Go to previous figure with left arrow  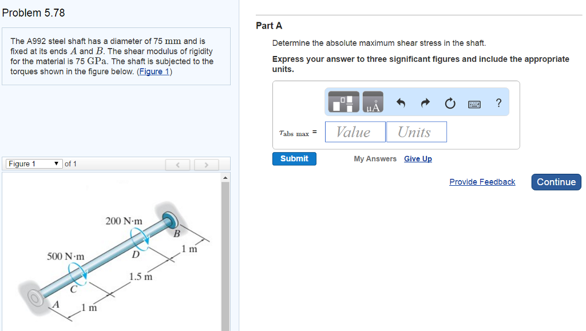click(178, 165)
